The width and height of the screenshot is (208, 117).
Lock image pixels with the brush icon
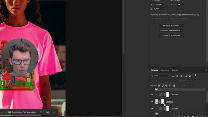162,86
